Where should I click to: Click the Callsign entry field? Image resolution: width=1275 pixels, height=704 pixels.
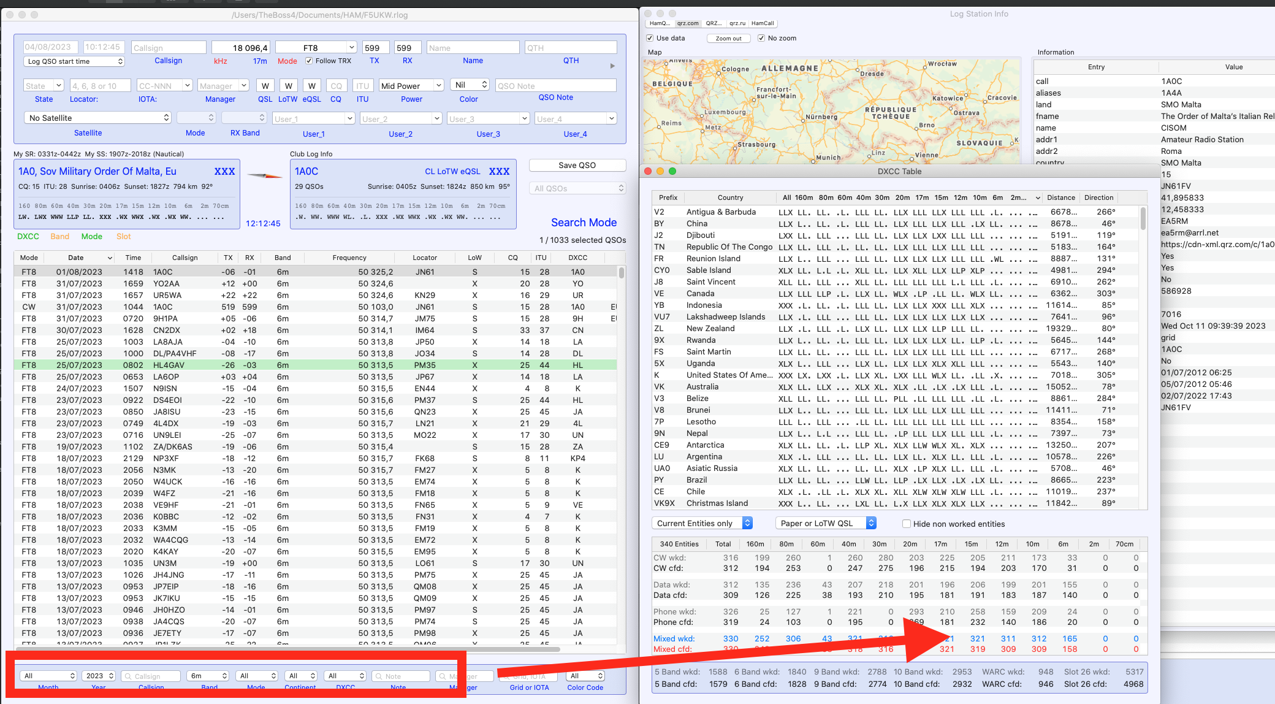pos(169,48)
